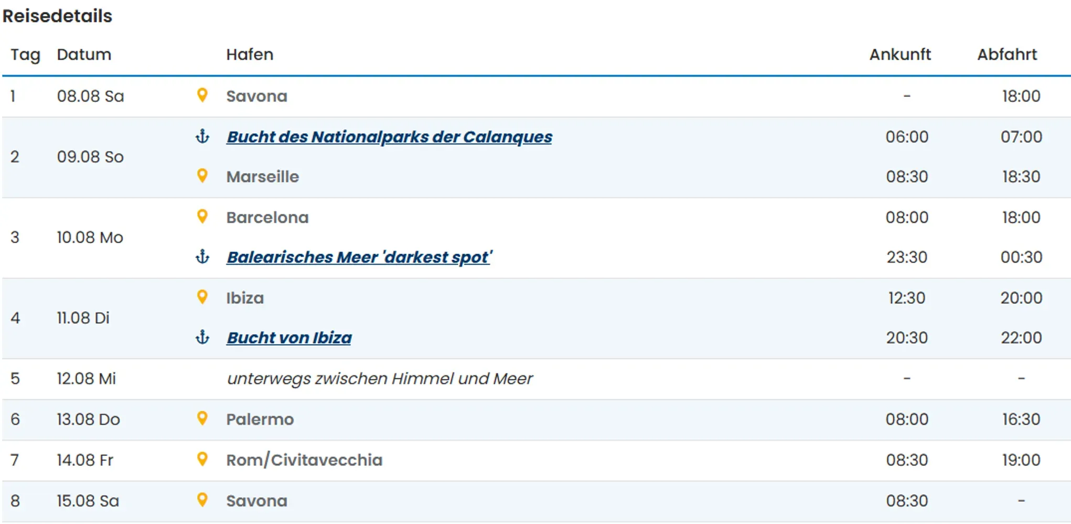Image resolution: width=1071 pixels, height=524 pixels.
Task: Click the location pin next to Barcelona
Action: pos(202,216)
